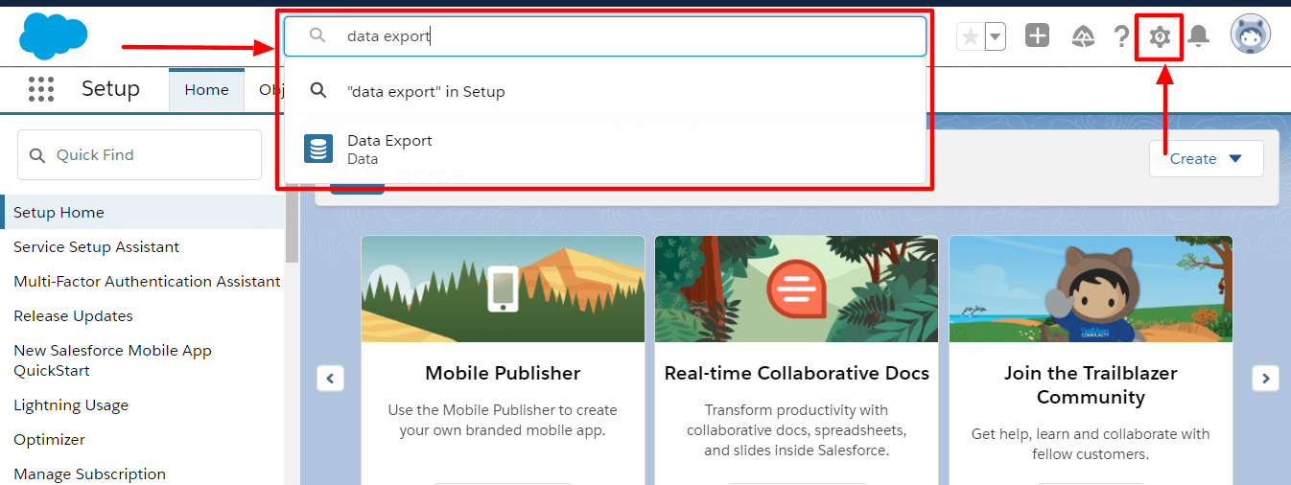Click the Setup app name label
The width and height of the screenshot is (1291, 485).
coord(110,89)
